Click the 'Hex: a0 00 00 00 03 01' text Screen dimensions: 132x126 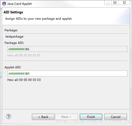pos(24,55)
